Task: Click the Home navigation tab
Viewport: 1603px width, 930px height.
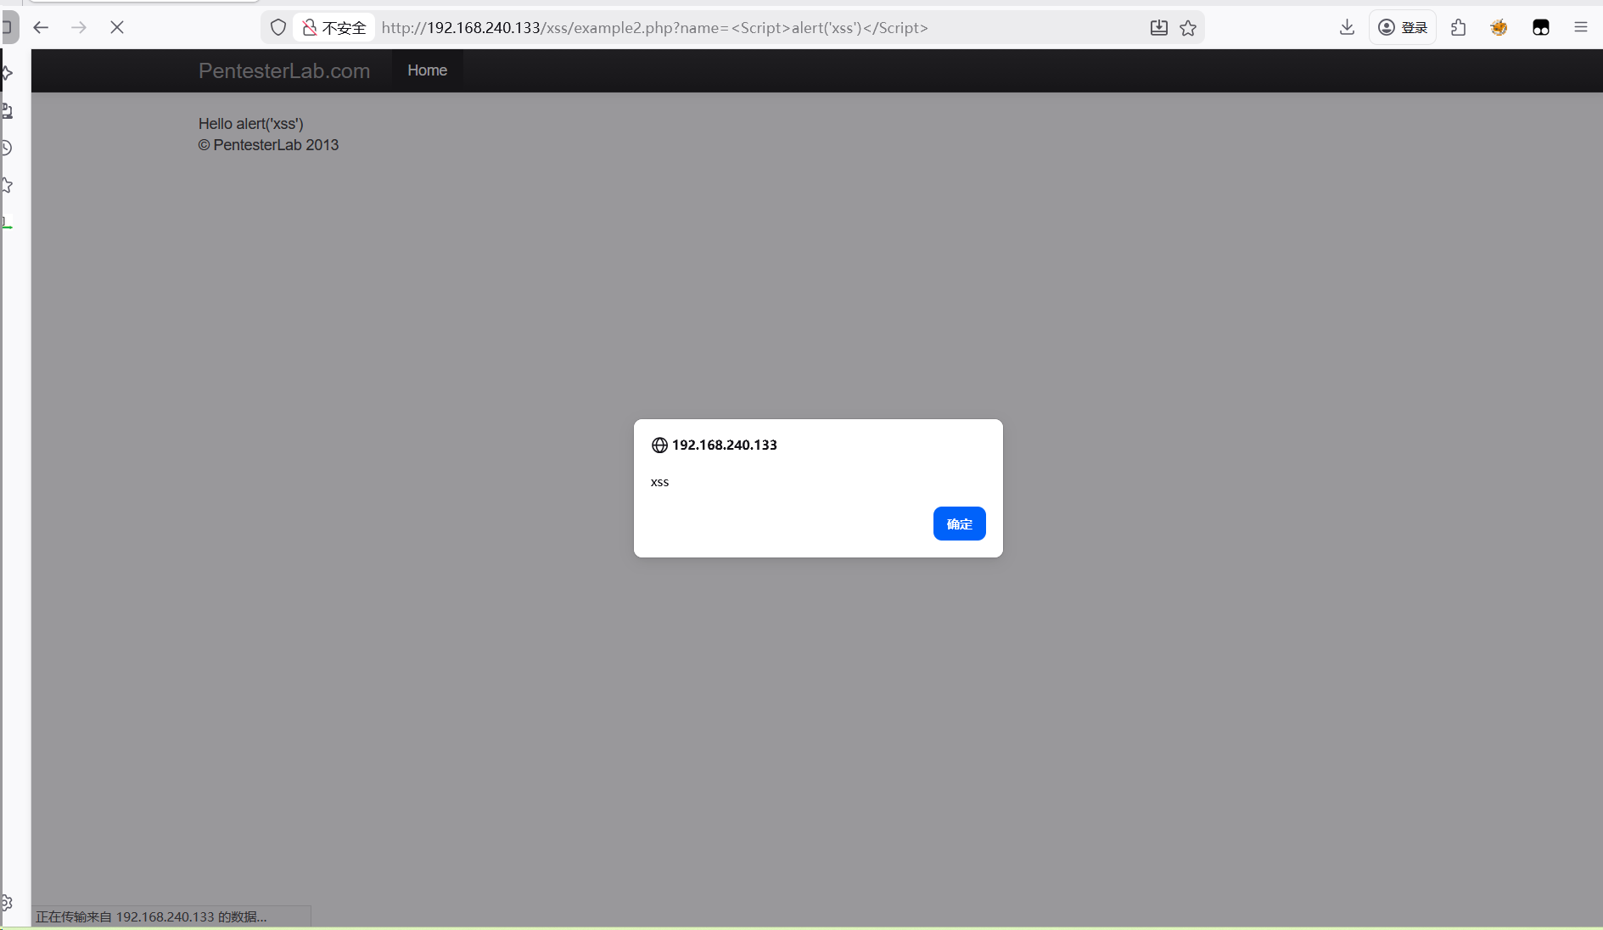Action: point(427,70)
